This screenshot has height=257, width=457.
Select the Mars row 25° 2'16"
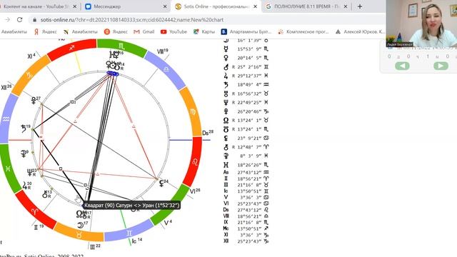pos(246,67)
